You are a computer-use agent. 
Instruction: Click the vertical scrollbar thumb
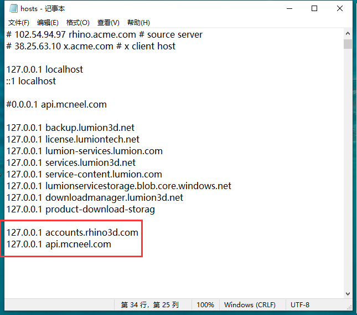[348, 44]
